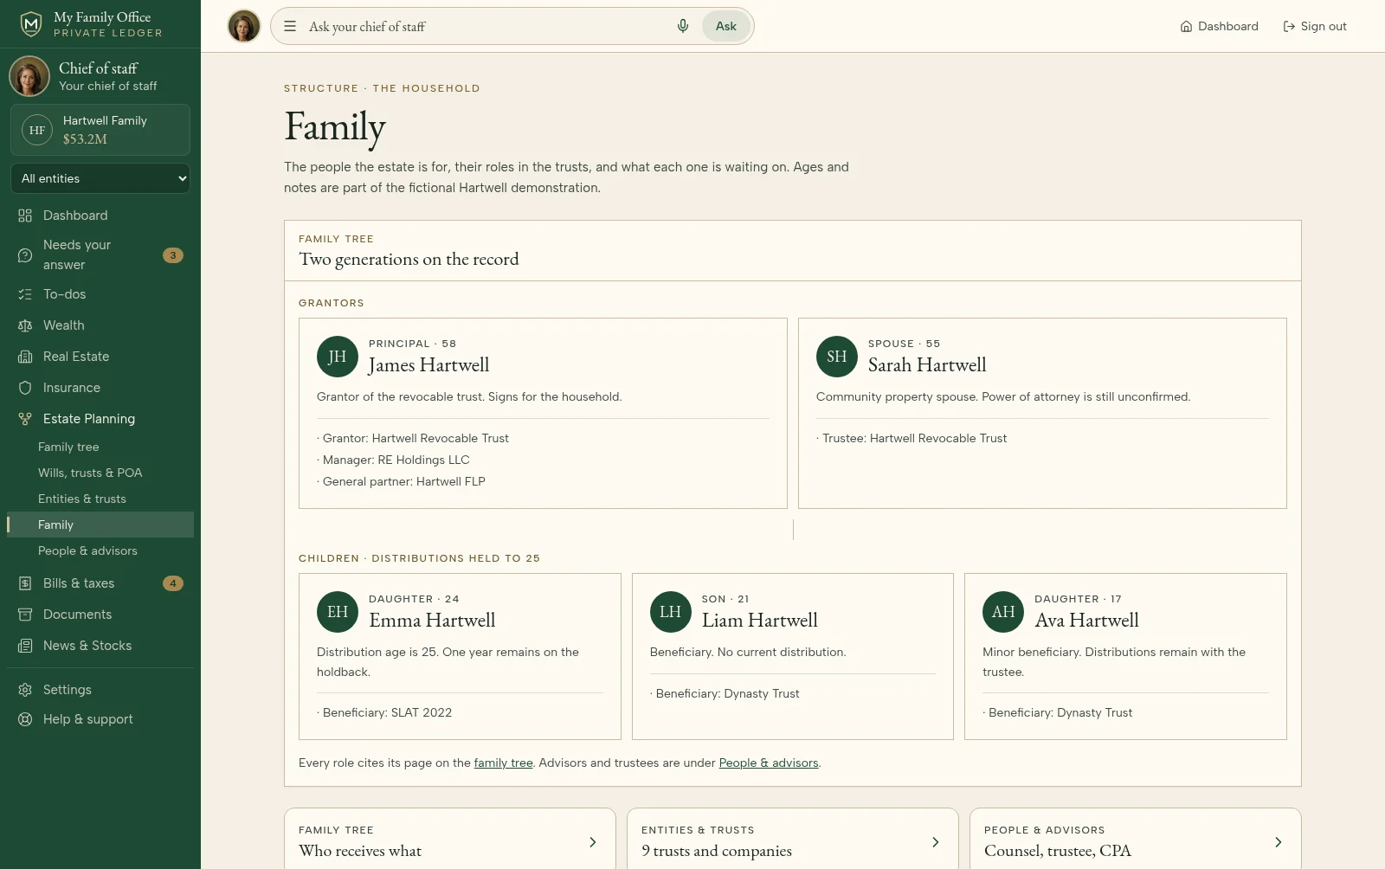The width and height of the screenshot is (1385, 869).
Task: Select the Family submenu item
Action: [100, 525]
